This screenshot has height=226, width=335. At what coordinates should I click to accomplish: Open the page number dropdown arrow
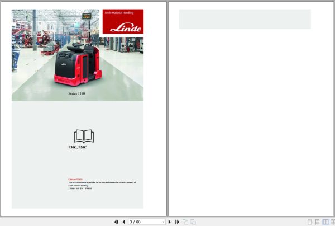[x=164, y=222]
